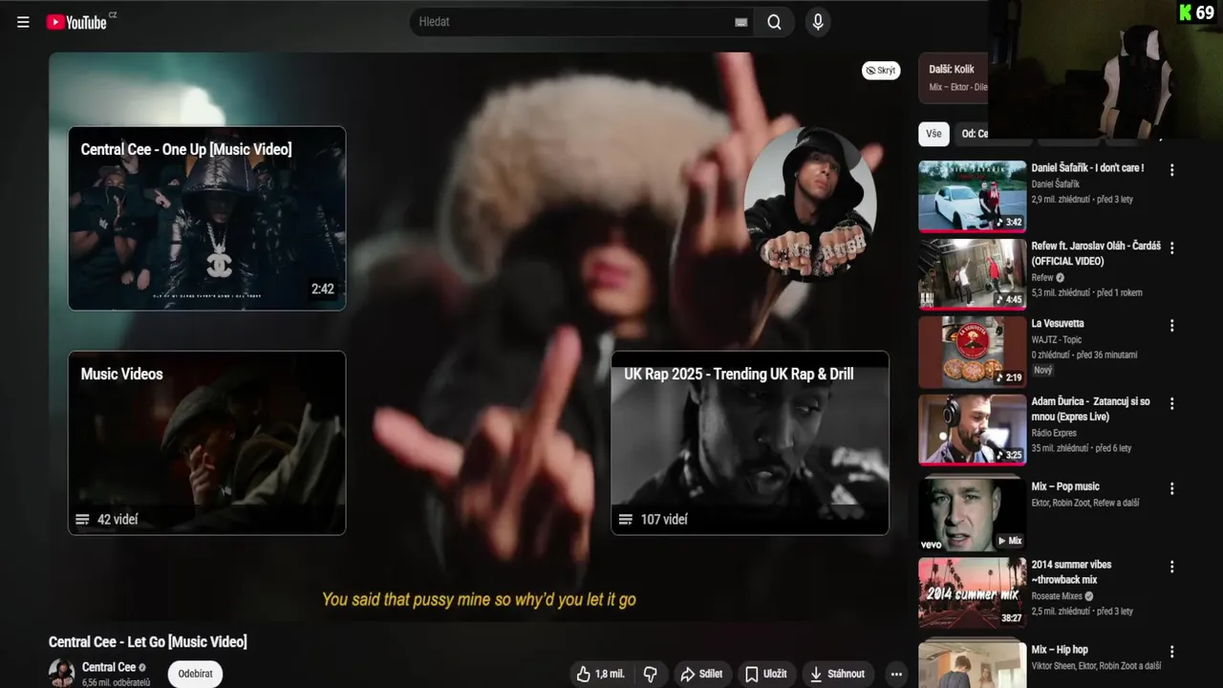
Task: Dislike the video with thumbs down
Action: (x=651, y=674)
